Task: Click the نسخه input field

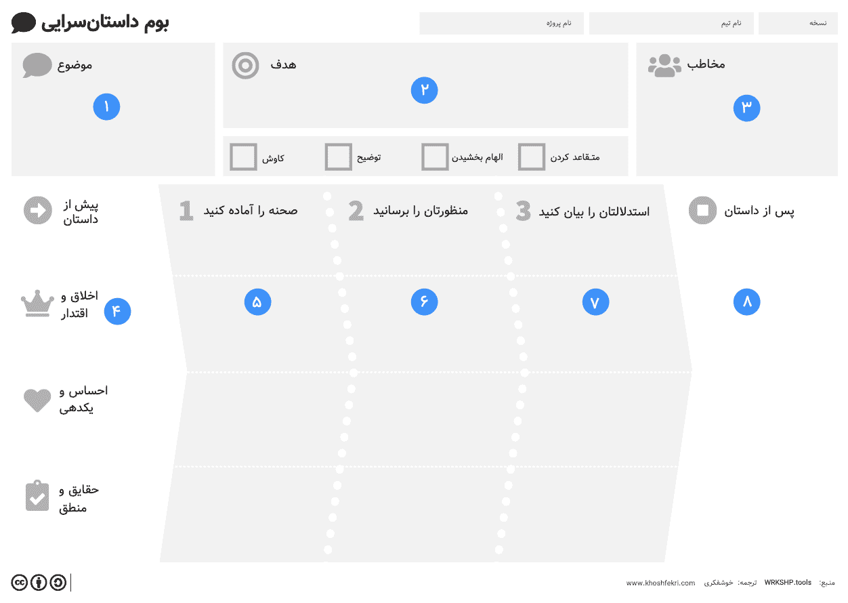Action: click(x=798, y=23)
